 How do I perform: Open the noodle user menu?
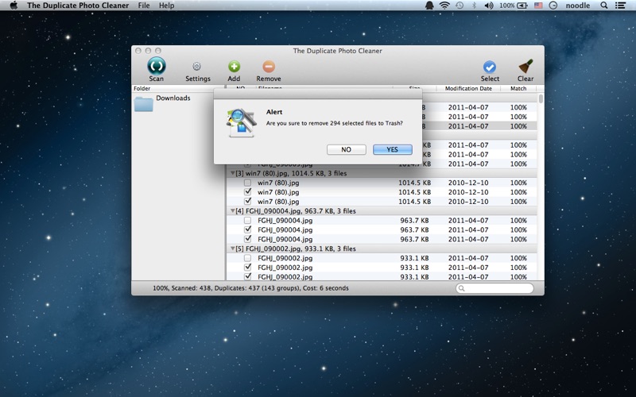coord(578,6)
